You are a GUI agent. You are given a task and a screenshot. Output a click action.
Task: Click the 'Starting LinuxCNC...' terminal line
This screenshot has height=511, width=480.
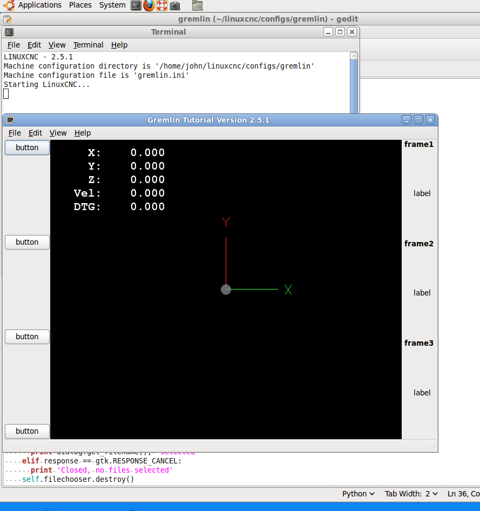(x=46, y=84)
